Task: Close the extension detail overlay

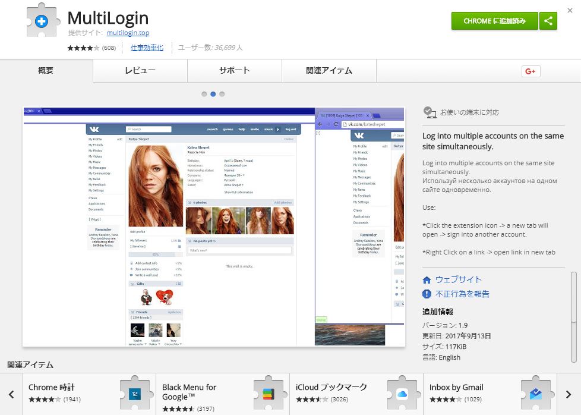Action: pos(570,10)
